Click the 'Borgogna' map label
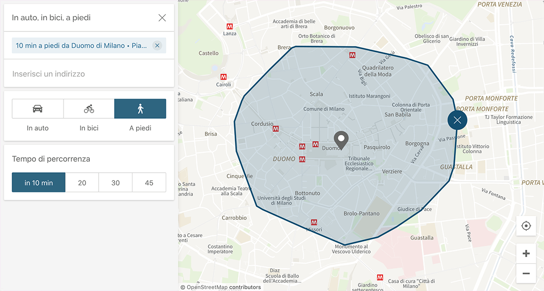The image size is (544, 291). click(x=417, y=144)
